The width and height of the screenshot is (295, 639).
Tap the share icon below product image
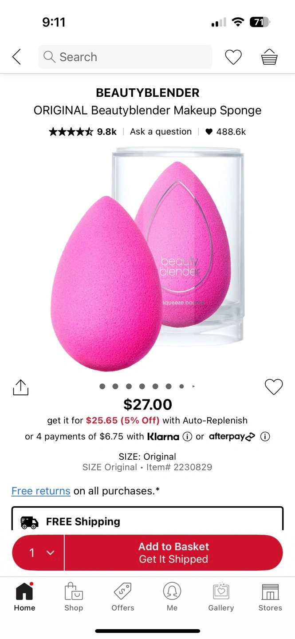pos(20,387)
